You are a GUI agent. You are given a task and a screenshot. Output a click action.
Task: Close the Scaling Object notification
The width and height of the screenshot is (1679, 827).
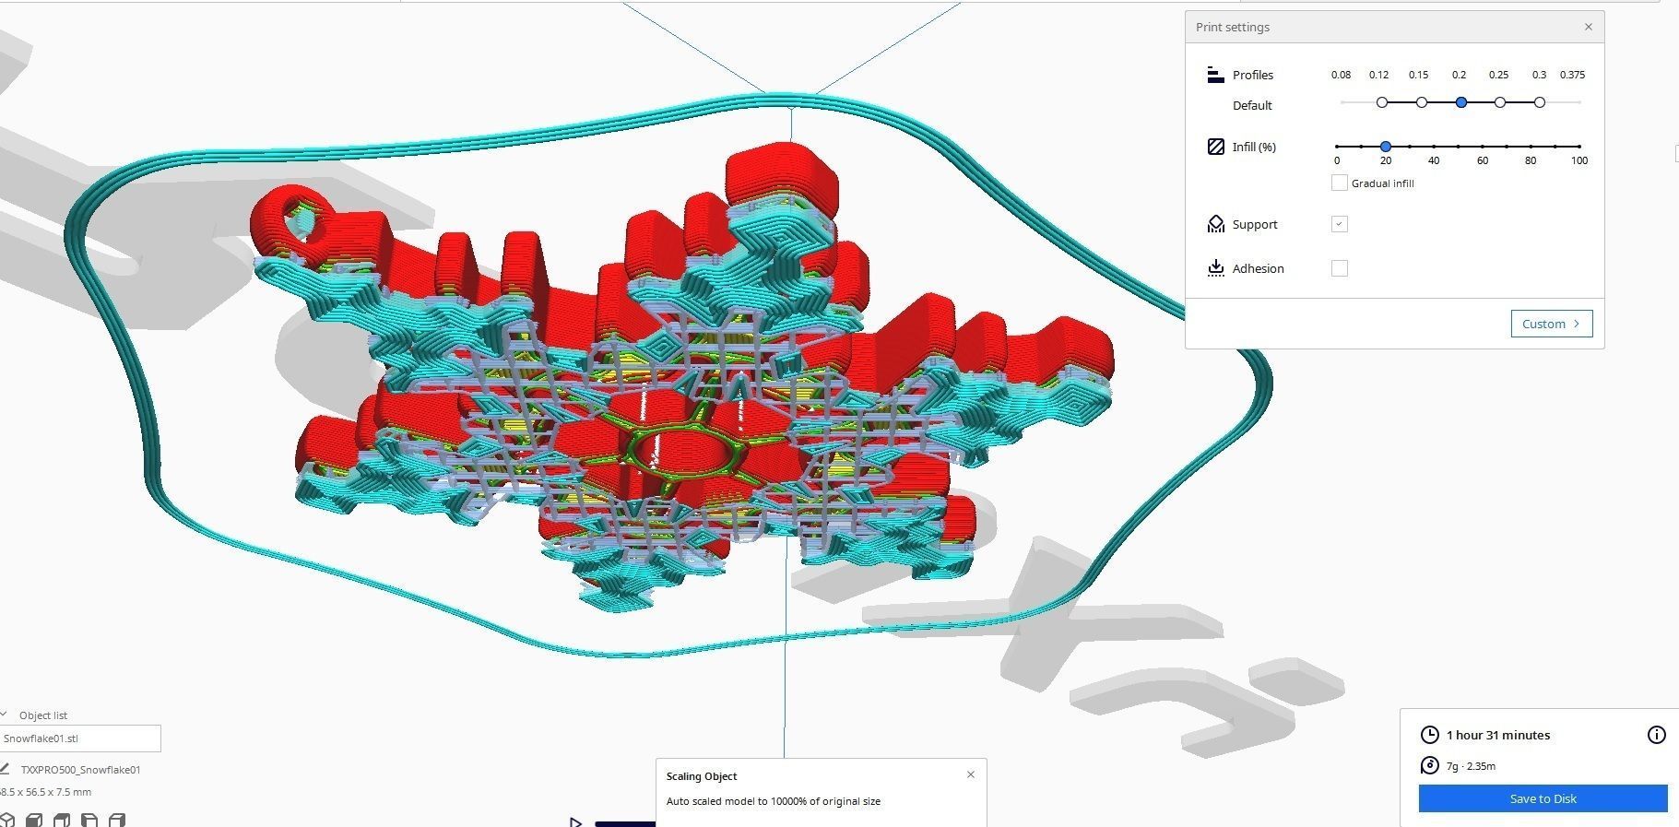pos(970,774)
